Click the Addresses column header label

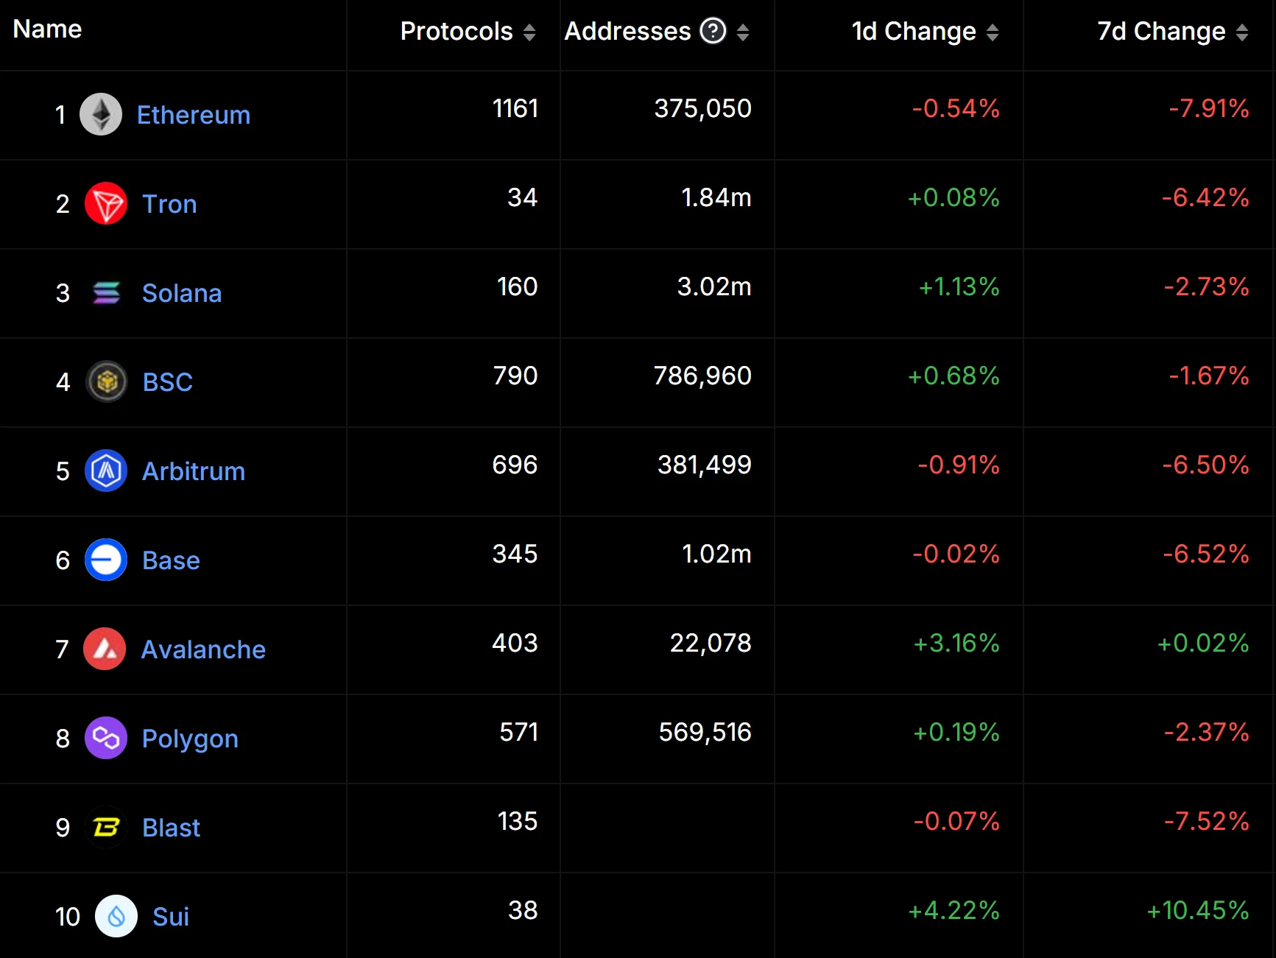pyautogui.click(x=627, y=31)
